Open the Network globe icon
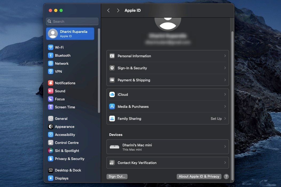281x187 pixels. (x=51, y=63)
